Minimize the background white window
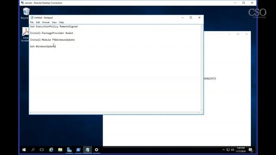Screen dimensions: 276x155 click(x=229, y=34)
